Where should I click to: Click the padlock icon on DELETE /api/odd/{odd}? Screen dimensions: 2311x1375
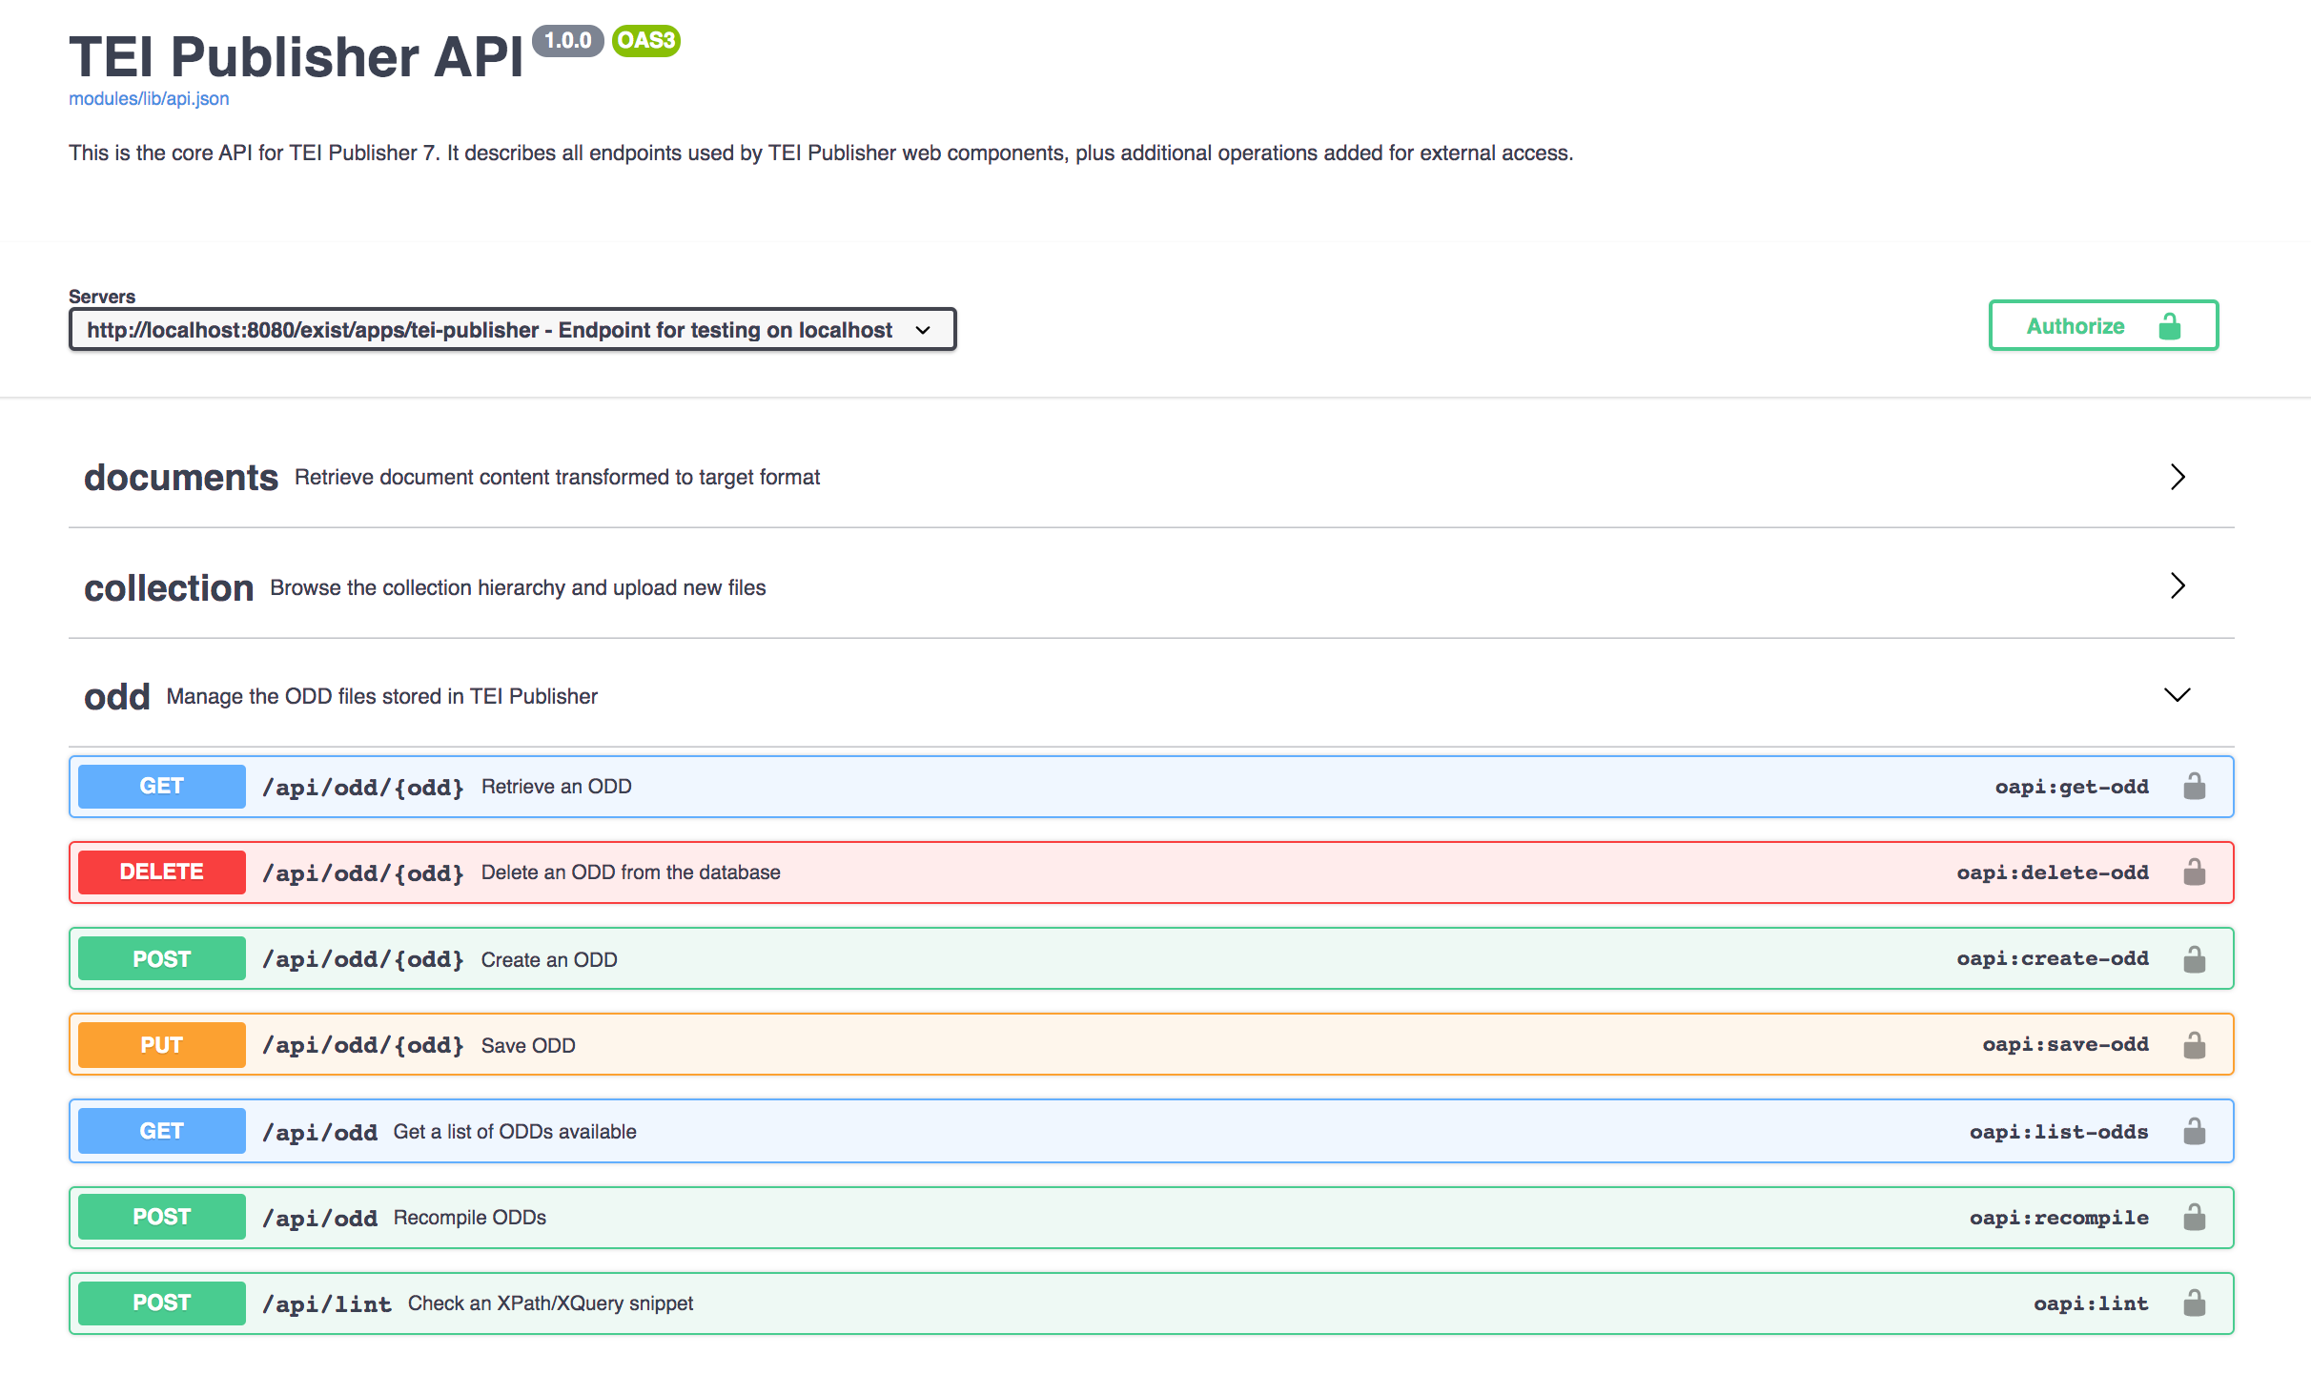2195,871
